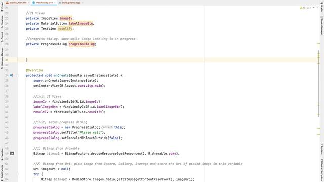Click the editor vertical scrollbar thumb
The width and height of the screenshot is (324, 182).
coord(318,84)
